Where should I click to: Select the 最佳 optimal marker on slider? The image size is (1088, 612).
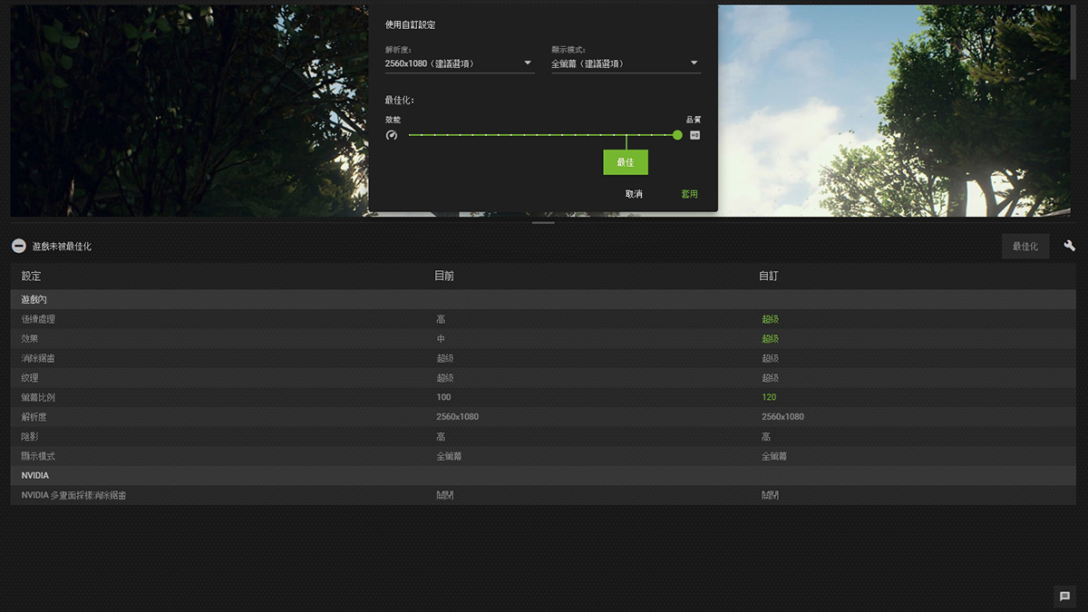(625, 162)
